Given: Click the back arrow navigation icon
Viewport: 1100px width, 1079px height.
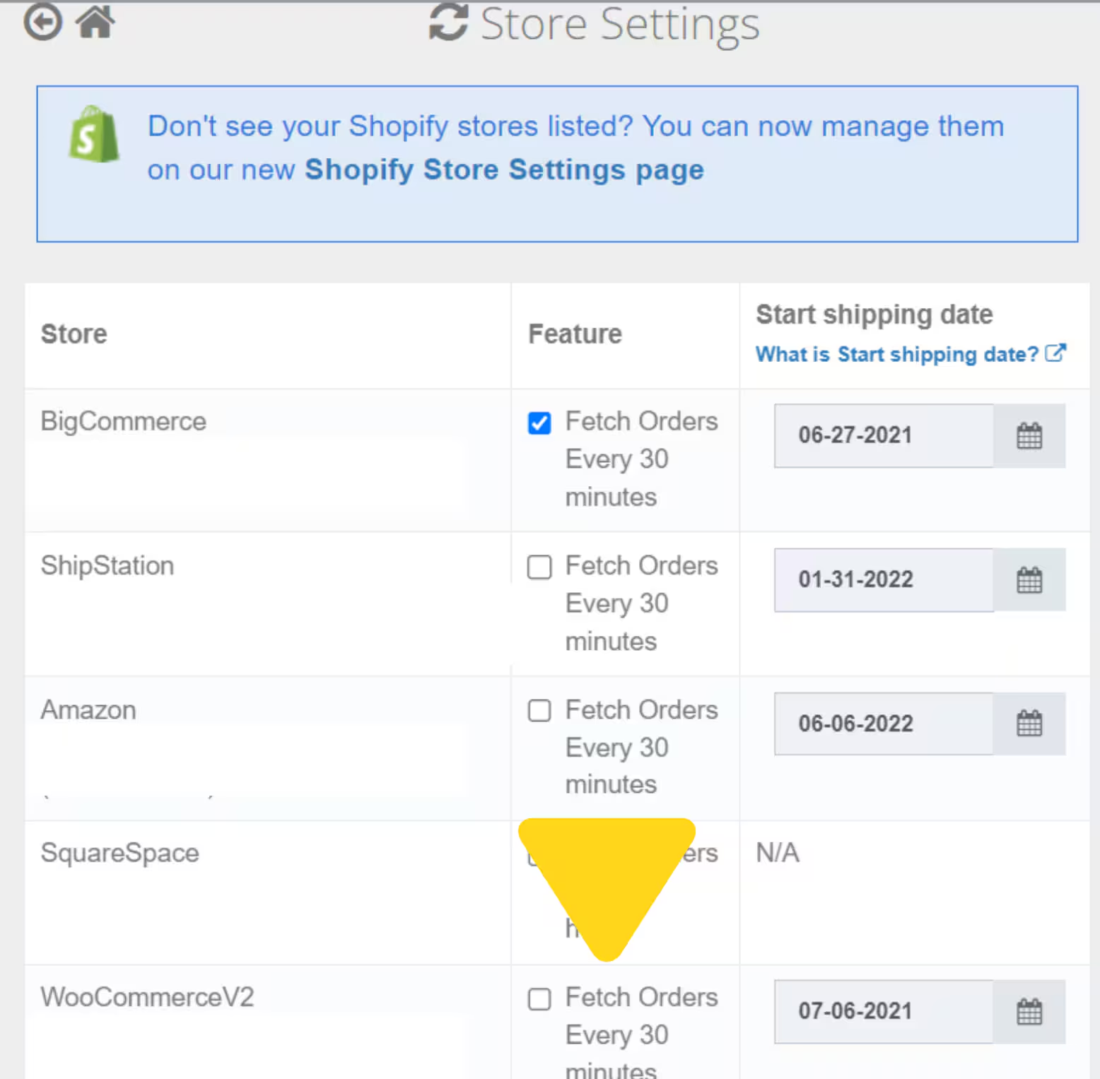Looking at the screenshot, I should [x=42, y=21].
